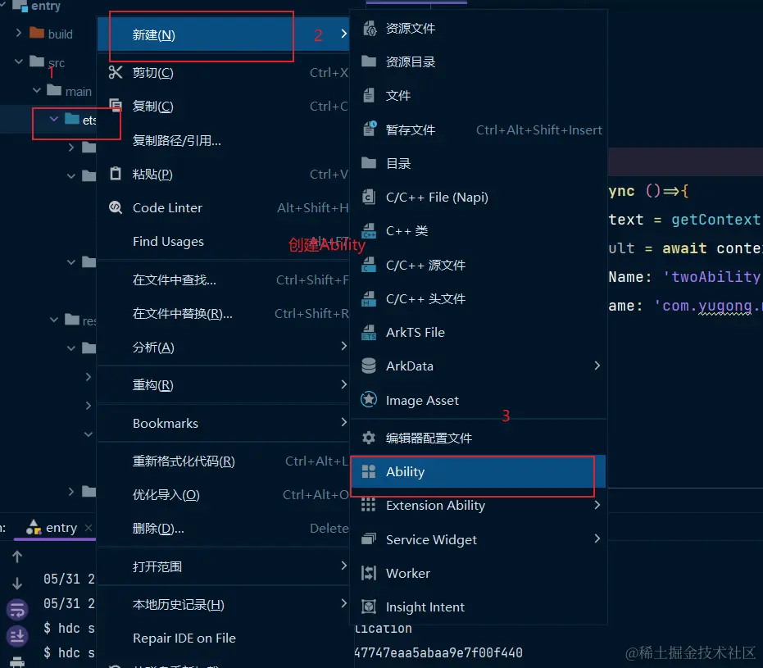Choose 在文件中替换(R)... menu entry
This screenshot has width=763, height=668.
pos(224,313)
